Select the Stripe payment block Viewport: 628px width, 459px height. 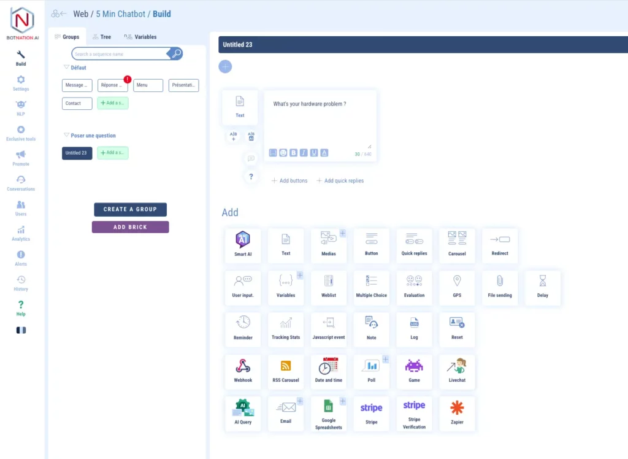pyautogui.click(x=371, y=413)
